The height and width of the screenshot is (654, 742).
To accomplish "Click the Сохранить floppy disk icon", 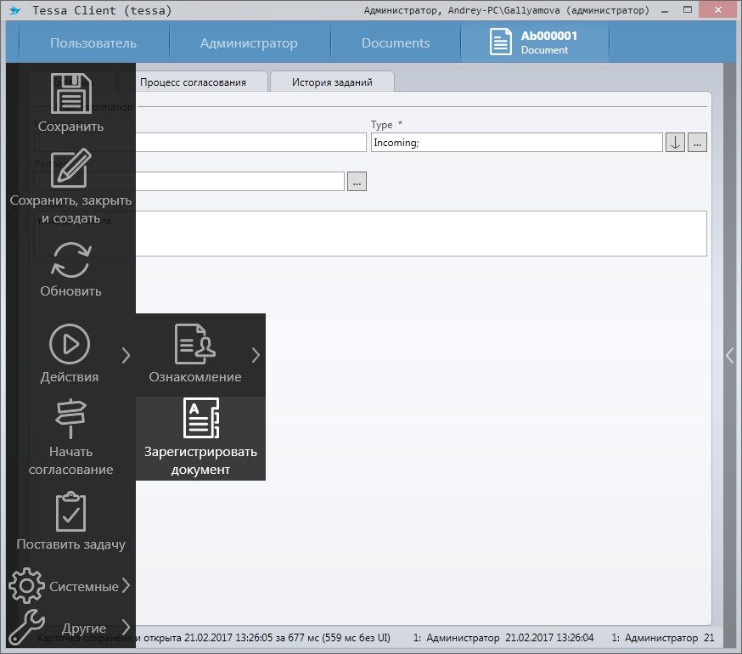I will pyautogui.click(x=70, y=93).
